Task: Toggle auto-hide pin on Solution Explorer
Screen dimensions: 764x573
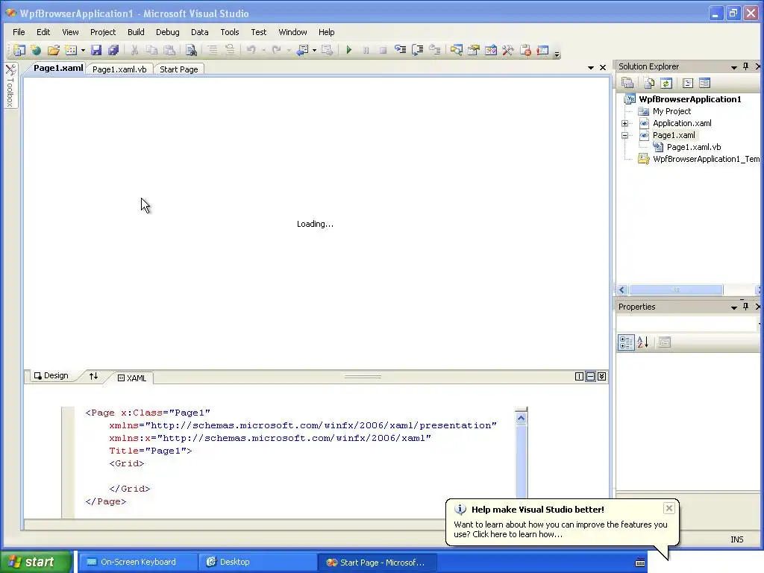Action: (745, 66)
